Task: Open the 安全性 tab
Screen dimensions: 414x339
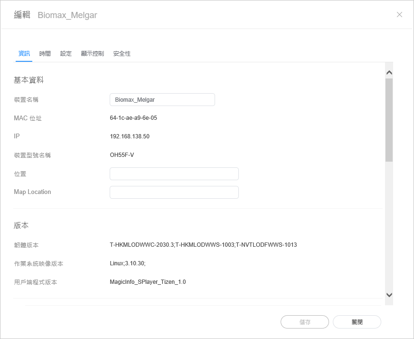Action: coord(122,54)
